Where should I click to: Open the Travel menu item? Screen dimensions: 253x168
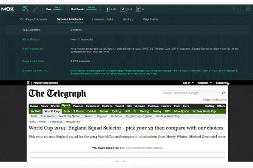[120, 106]
